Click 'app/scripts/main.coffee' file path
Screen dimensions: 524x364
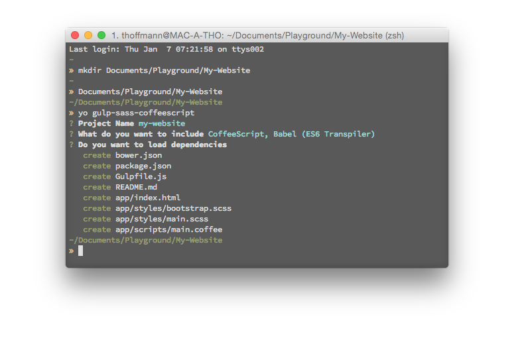(168, 230)
